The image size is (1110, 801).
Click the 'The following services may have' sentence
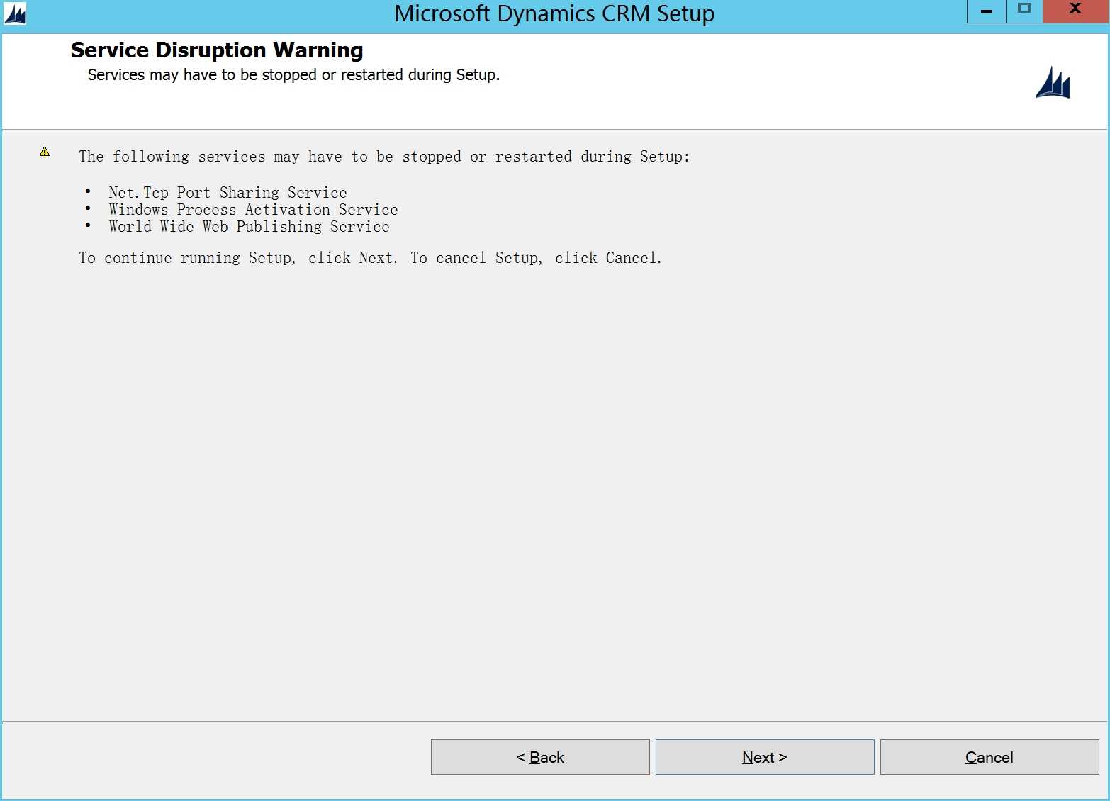384,157
